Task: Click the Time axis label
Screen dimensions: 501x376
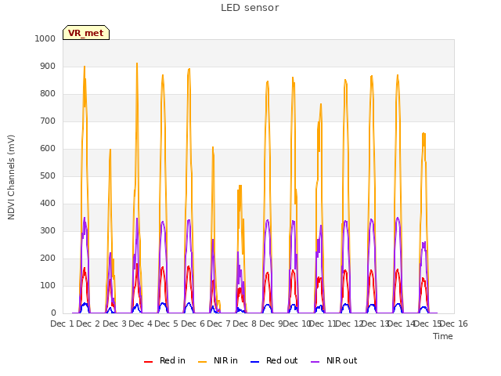Action: [443, 336]
